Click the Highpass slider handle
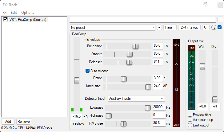 point(109,116)
